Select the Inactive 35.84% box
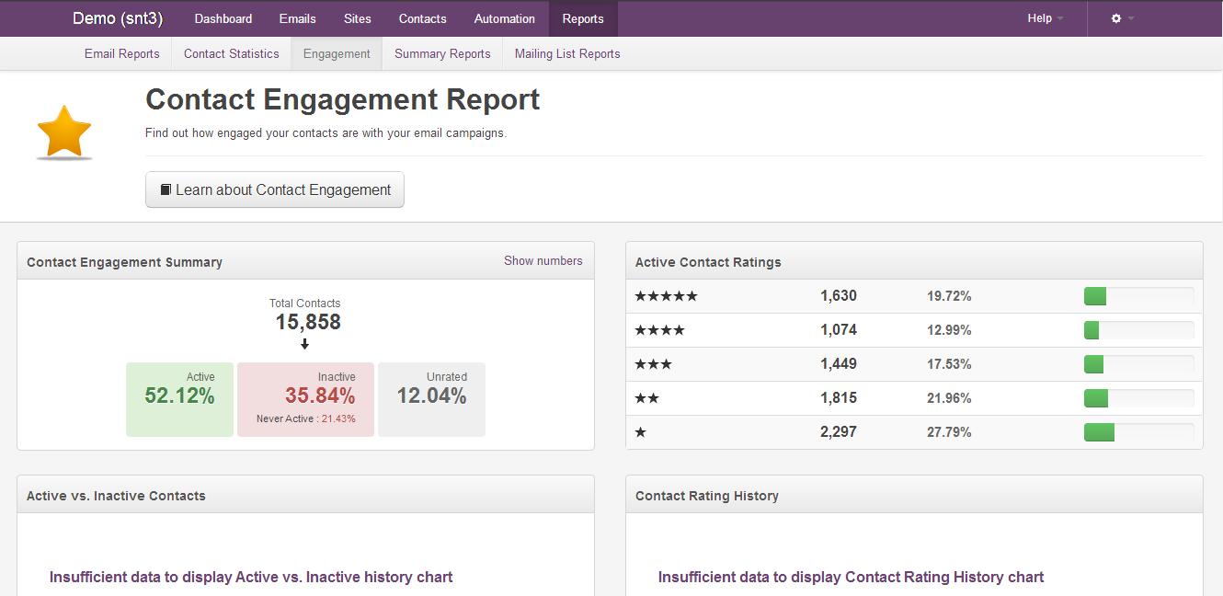 (305, 399)
